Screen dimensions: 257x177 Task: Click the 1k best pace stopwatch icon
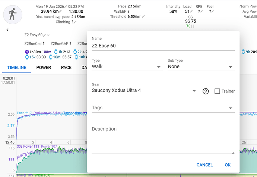[x=56, y=52]
